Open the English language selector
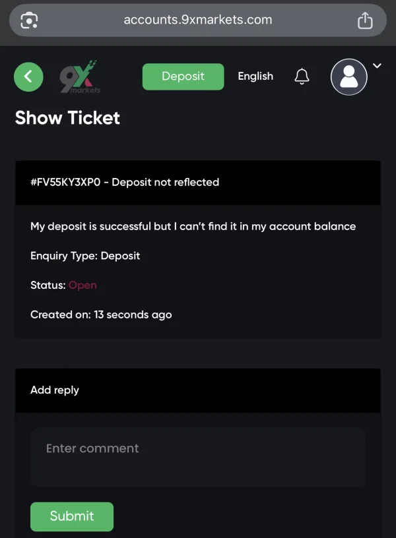 (255, 76)
